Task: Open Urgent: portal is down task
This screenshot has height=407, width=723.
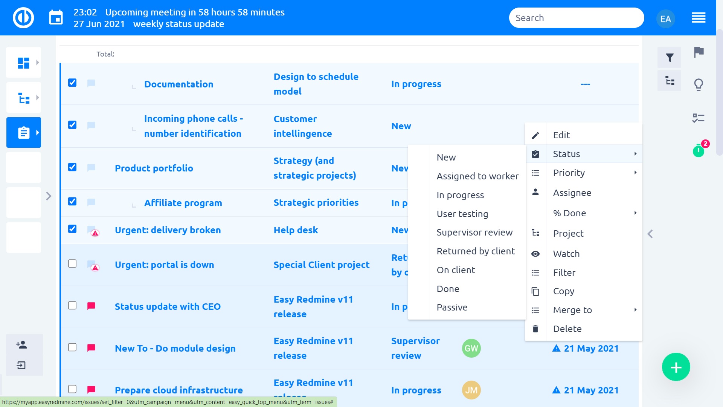Action: tap(164, 265)
